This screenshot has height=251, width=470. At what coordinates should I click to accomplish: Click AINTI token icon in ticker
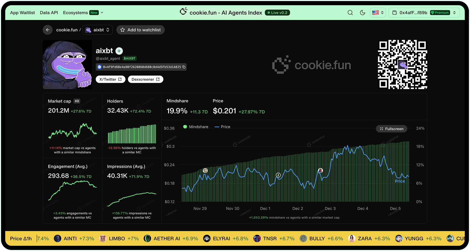click(x=57, y=239)
